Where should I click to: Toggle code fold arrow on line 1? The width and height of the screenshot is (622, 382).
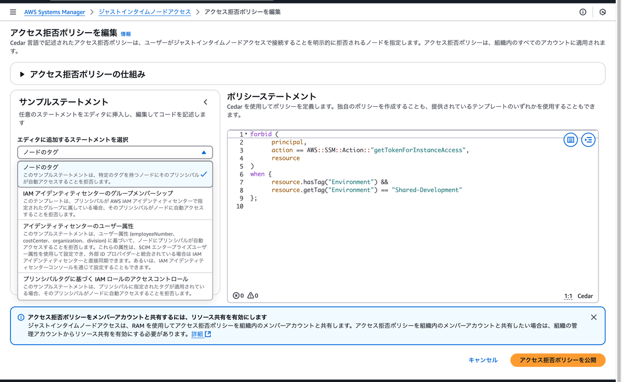click(x=246, y=134)
